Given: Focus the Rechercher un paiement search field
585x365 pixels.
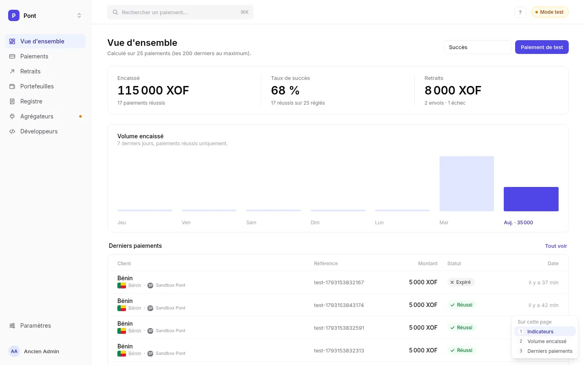Looking at the screenshot, I should [x=180, y=12].
